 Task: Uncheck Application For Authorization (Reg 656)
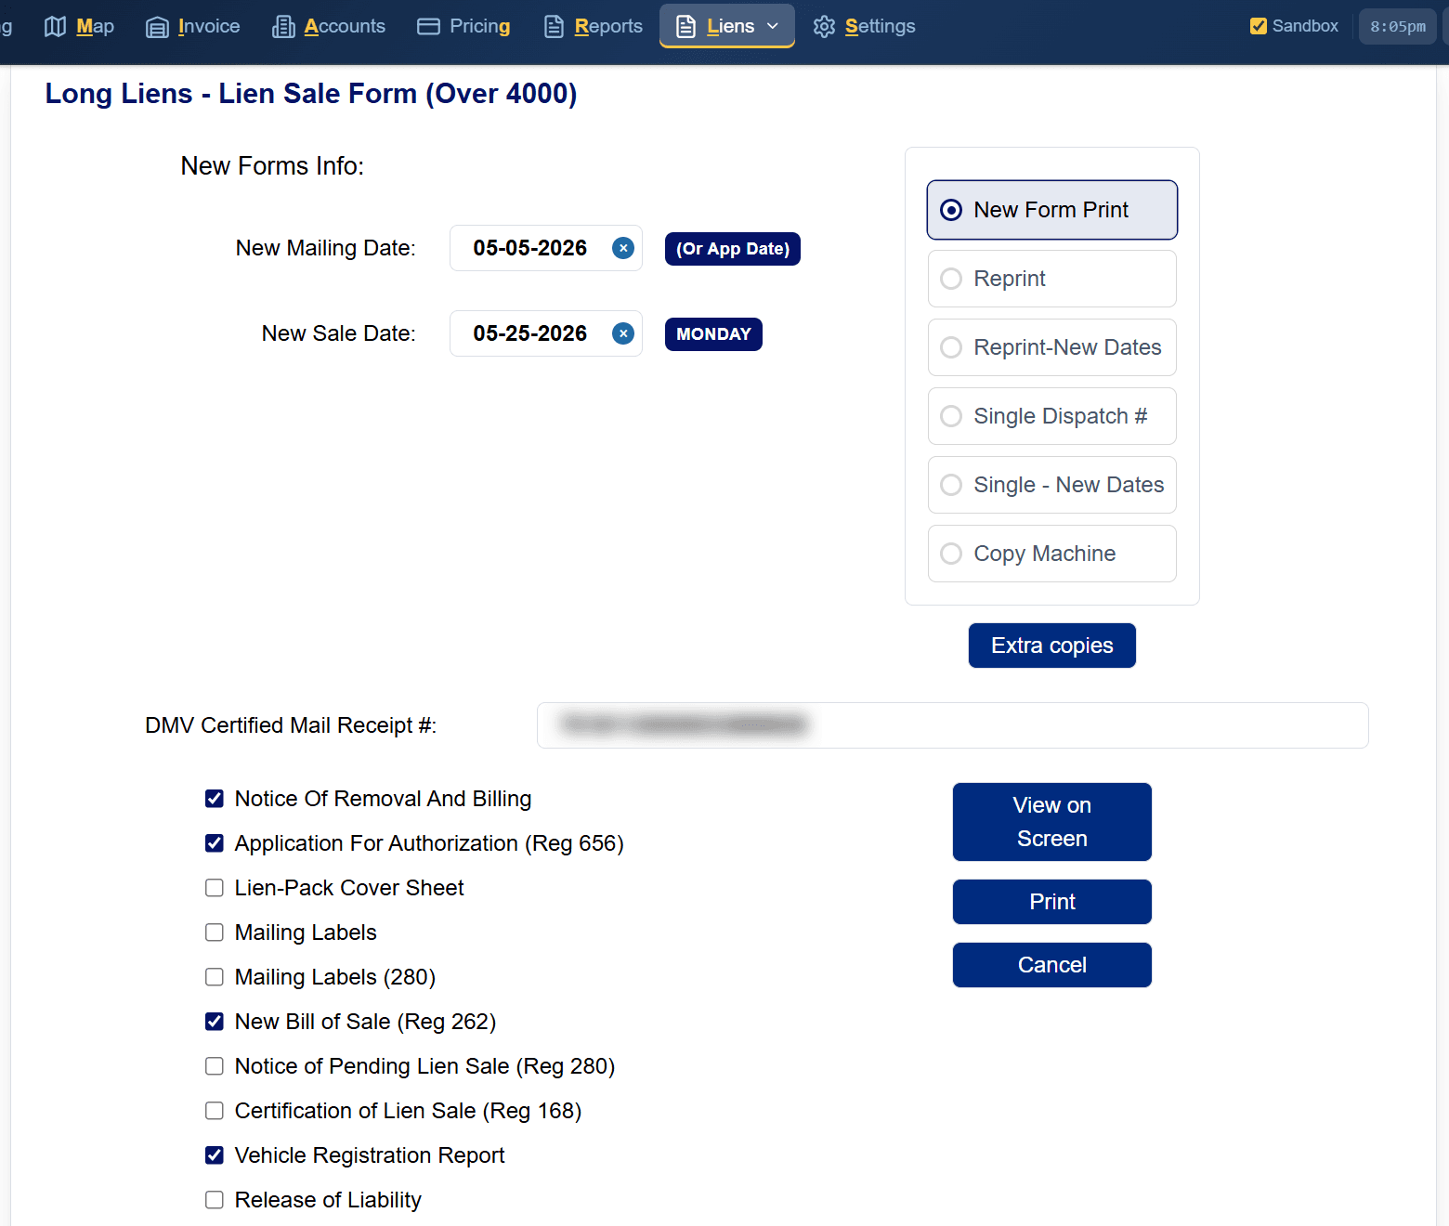[x=215, y=843]
